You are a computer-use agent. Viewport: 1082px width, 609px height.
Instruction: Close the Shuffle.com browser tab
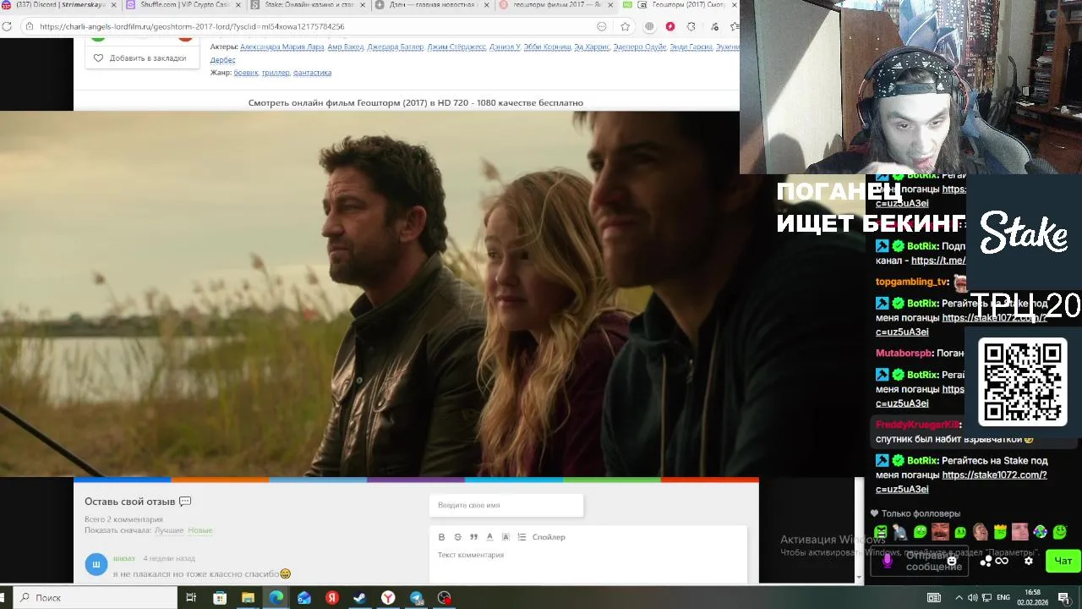click(x=238, y=5)
